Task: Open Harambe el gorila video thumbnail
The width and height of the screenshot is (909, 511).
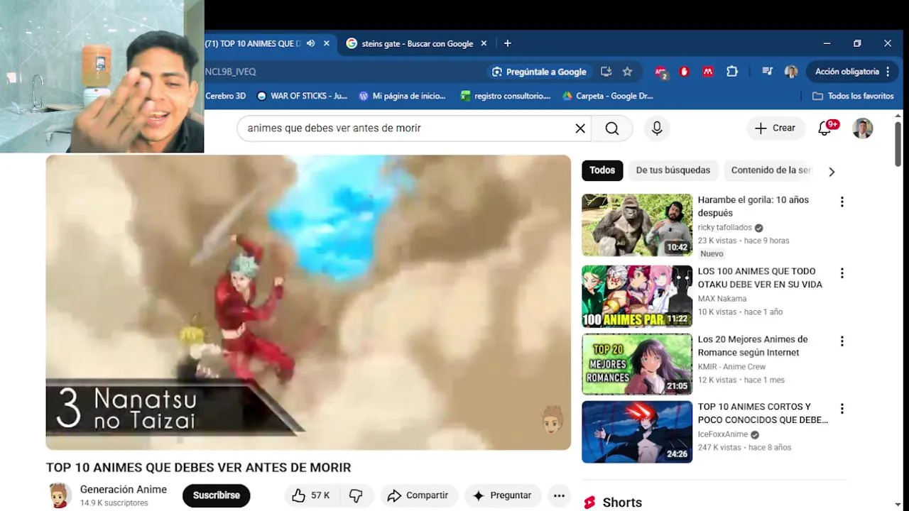Action: point(637,225)
